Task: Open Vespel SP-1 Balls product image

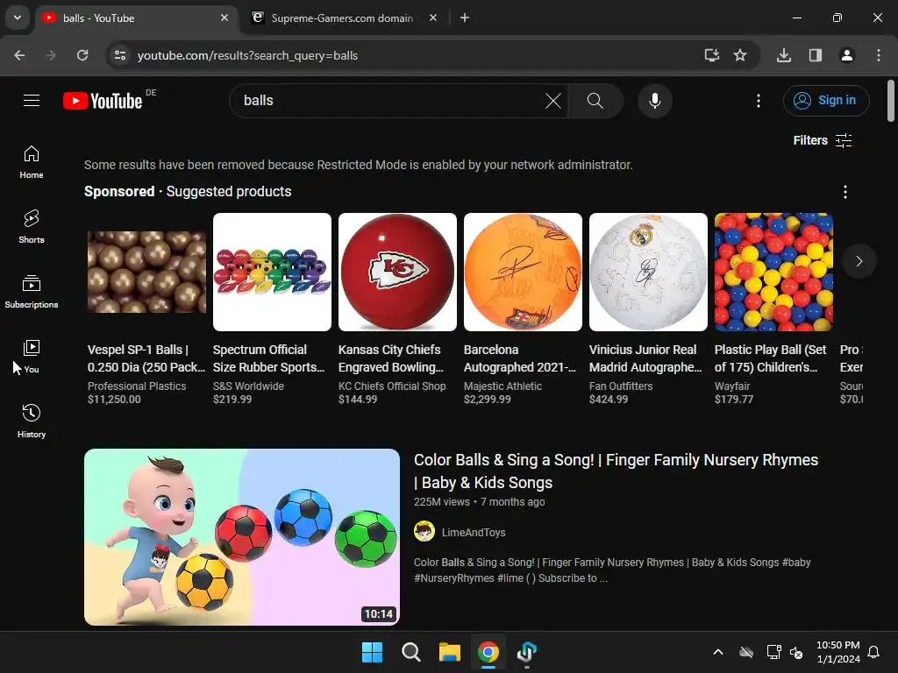Action: pos(146,272)
